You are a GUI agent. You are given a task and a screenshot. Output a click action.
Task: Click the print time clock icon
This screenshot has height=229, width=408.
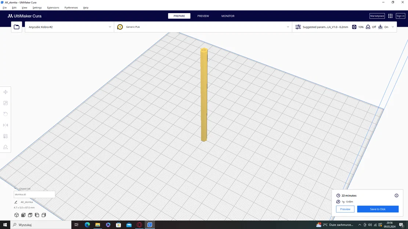pyautogui.click(x=338, y=196)
